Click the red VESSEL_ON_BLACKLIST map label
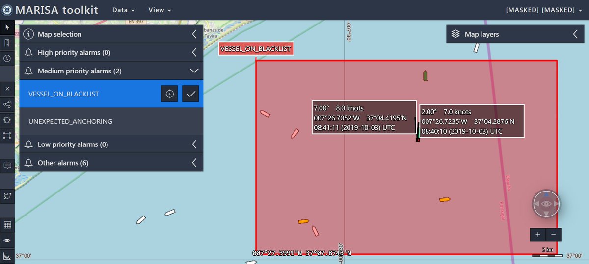Screen dimensions: 589x264 coord(256,48)
